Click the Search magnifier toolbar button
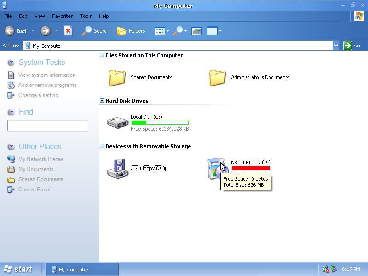The width and height of the screenshot is (368, 276). [95, 31]
